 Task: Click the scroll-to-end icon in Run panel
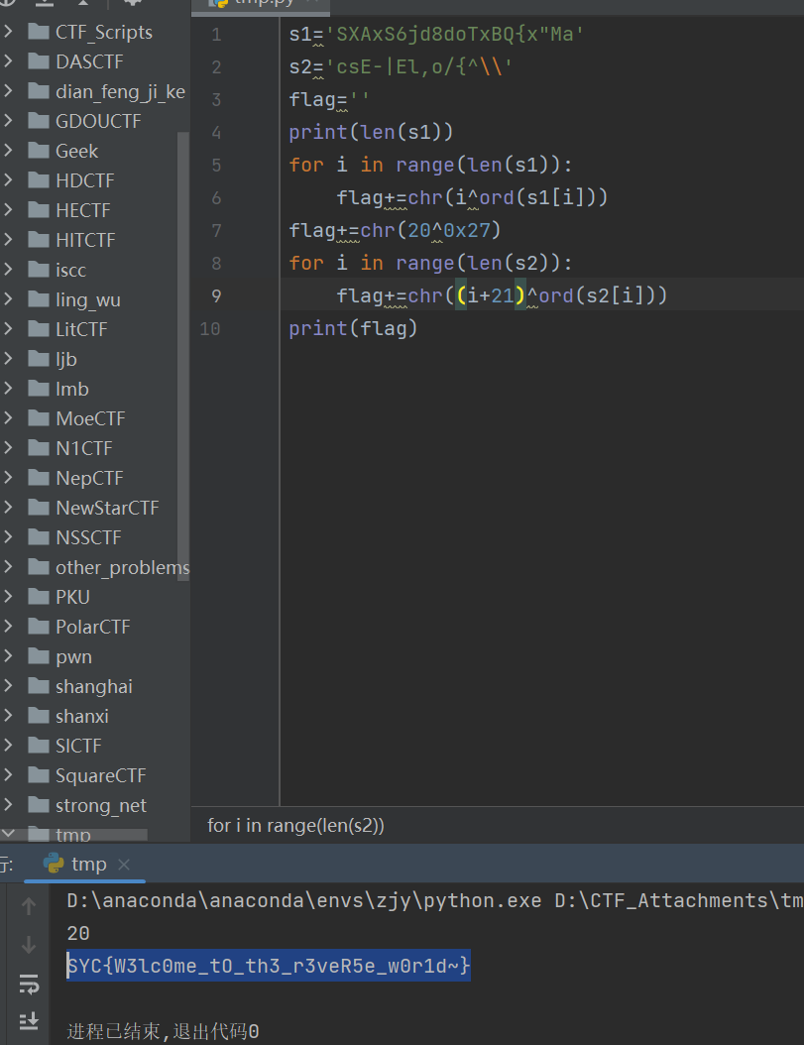pyautogui.click(x=29, y=1021)
